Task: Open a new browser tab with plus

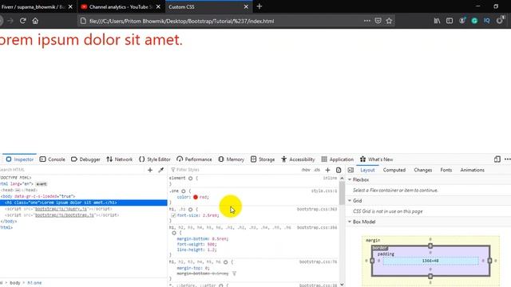Action: pos(259,6)
